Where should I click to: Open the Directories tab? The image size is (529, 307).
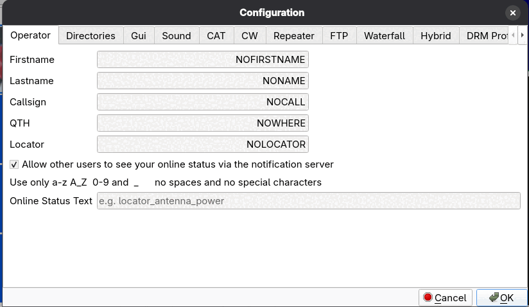pos(91,36)
